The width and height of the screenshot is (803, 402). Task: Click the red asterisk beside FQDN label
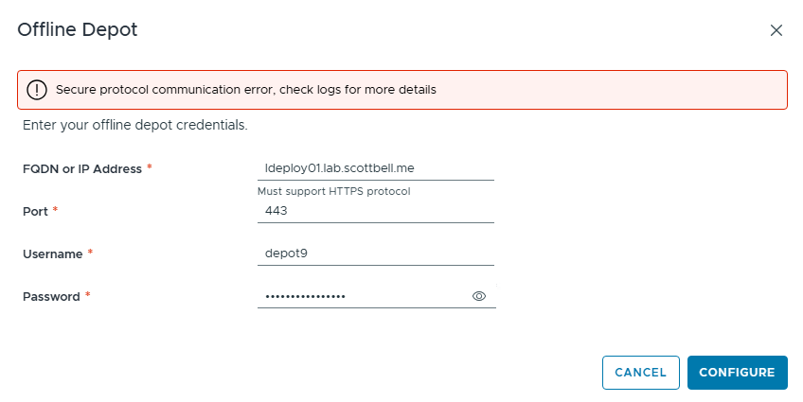coord(150,168)
